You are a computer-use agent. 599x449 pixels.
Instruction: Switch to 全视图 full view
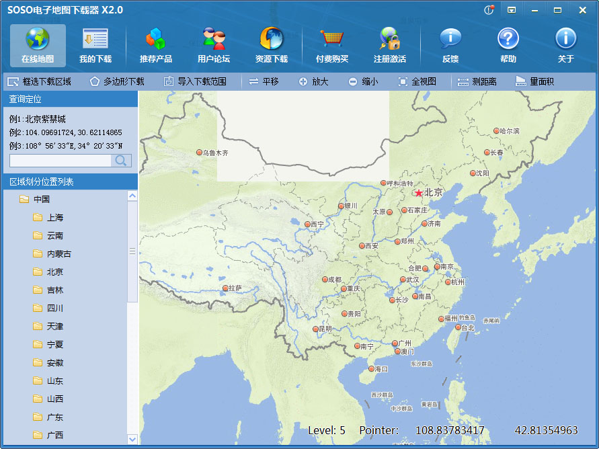[417, 81]
